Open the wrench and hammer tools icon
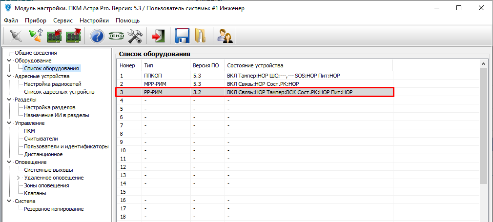Viewport: 493px width, 222px height. tap(134, 37)
